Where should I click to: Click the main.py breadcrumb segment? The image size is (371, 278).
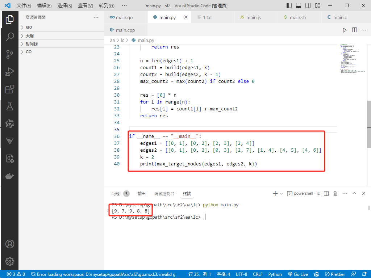coord(143,41)
